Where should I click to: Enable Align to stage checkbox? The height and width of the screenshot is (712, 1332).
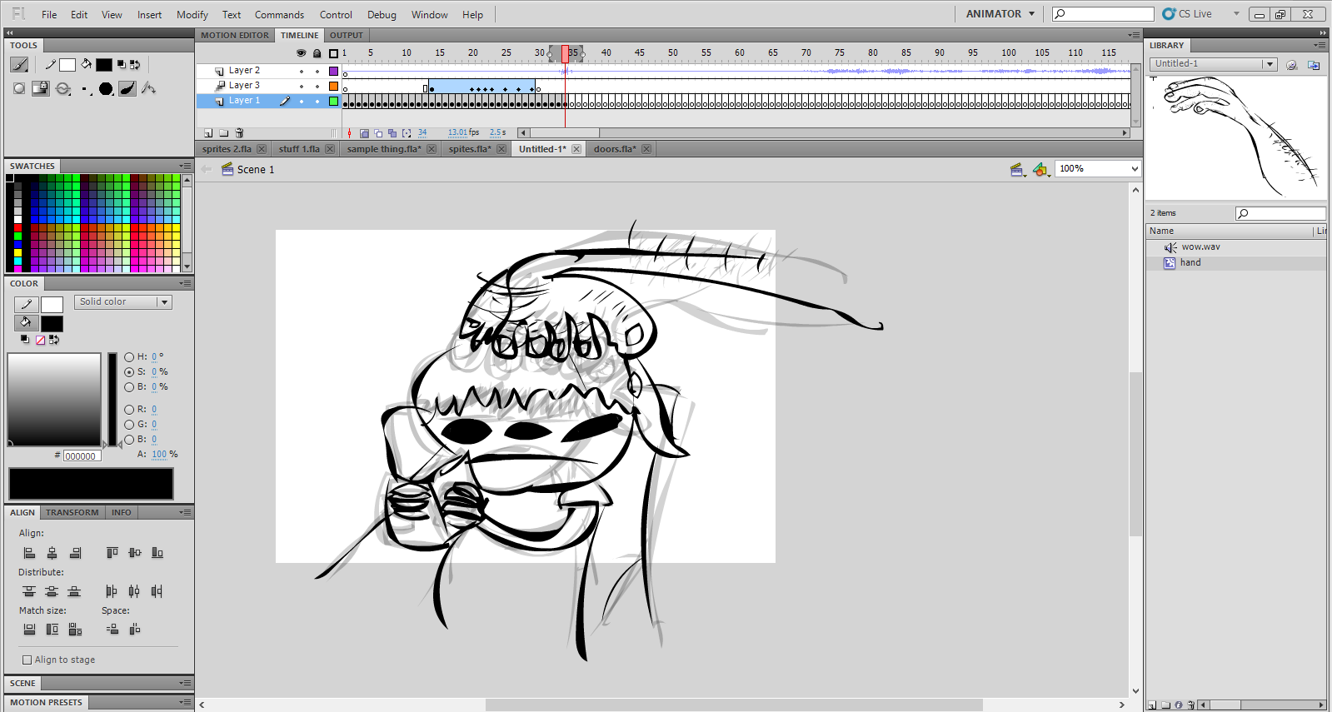pyautogui.click(x=27, y=660)
